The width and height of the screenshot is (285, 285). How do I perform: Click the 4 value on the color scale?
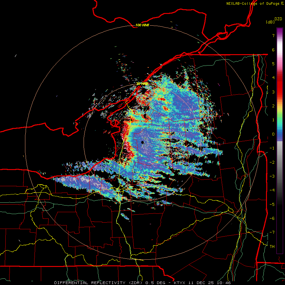pos(273,78)
